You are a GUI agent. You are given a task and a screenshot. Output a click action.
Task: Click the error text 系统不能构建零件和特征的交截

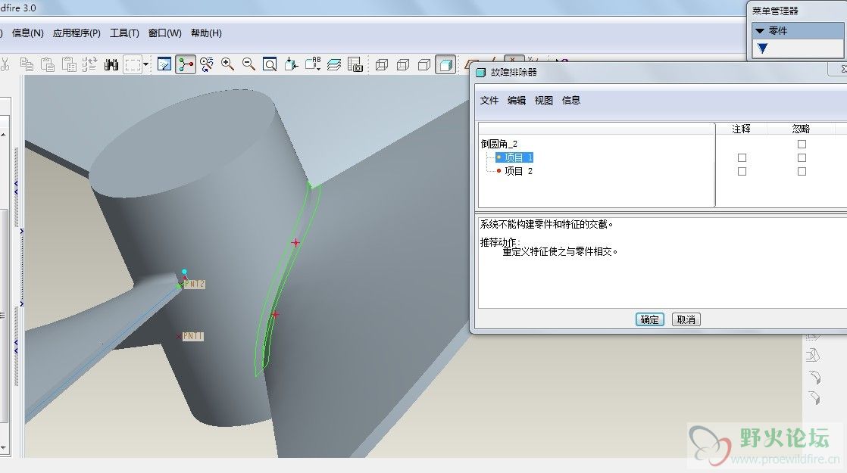tap(547, 224)
